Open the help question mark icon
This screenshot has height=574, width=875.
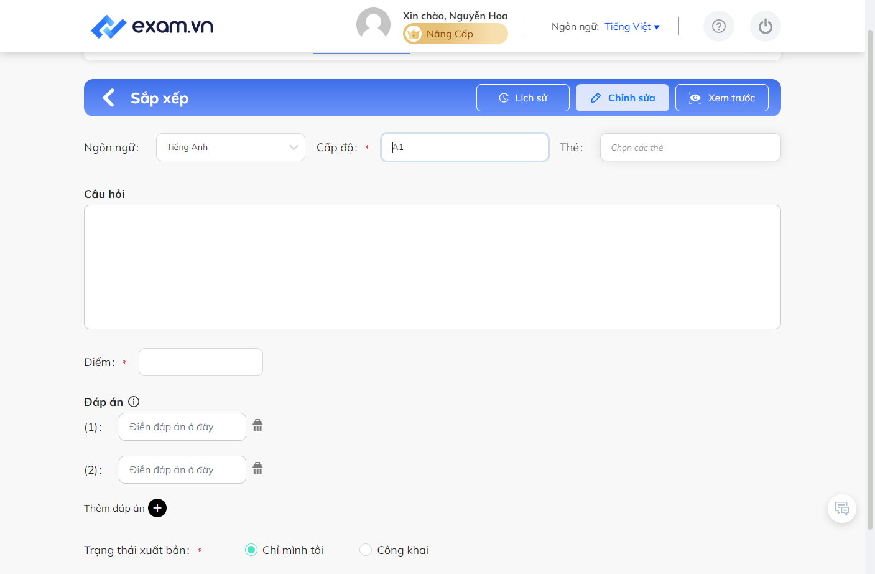coord(719,26)
